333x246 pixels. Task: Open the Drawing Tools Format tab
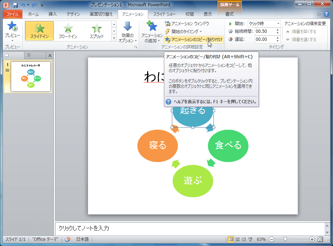click(x=229, y=14)
